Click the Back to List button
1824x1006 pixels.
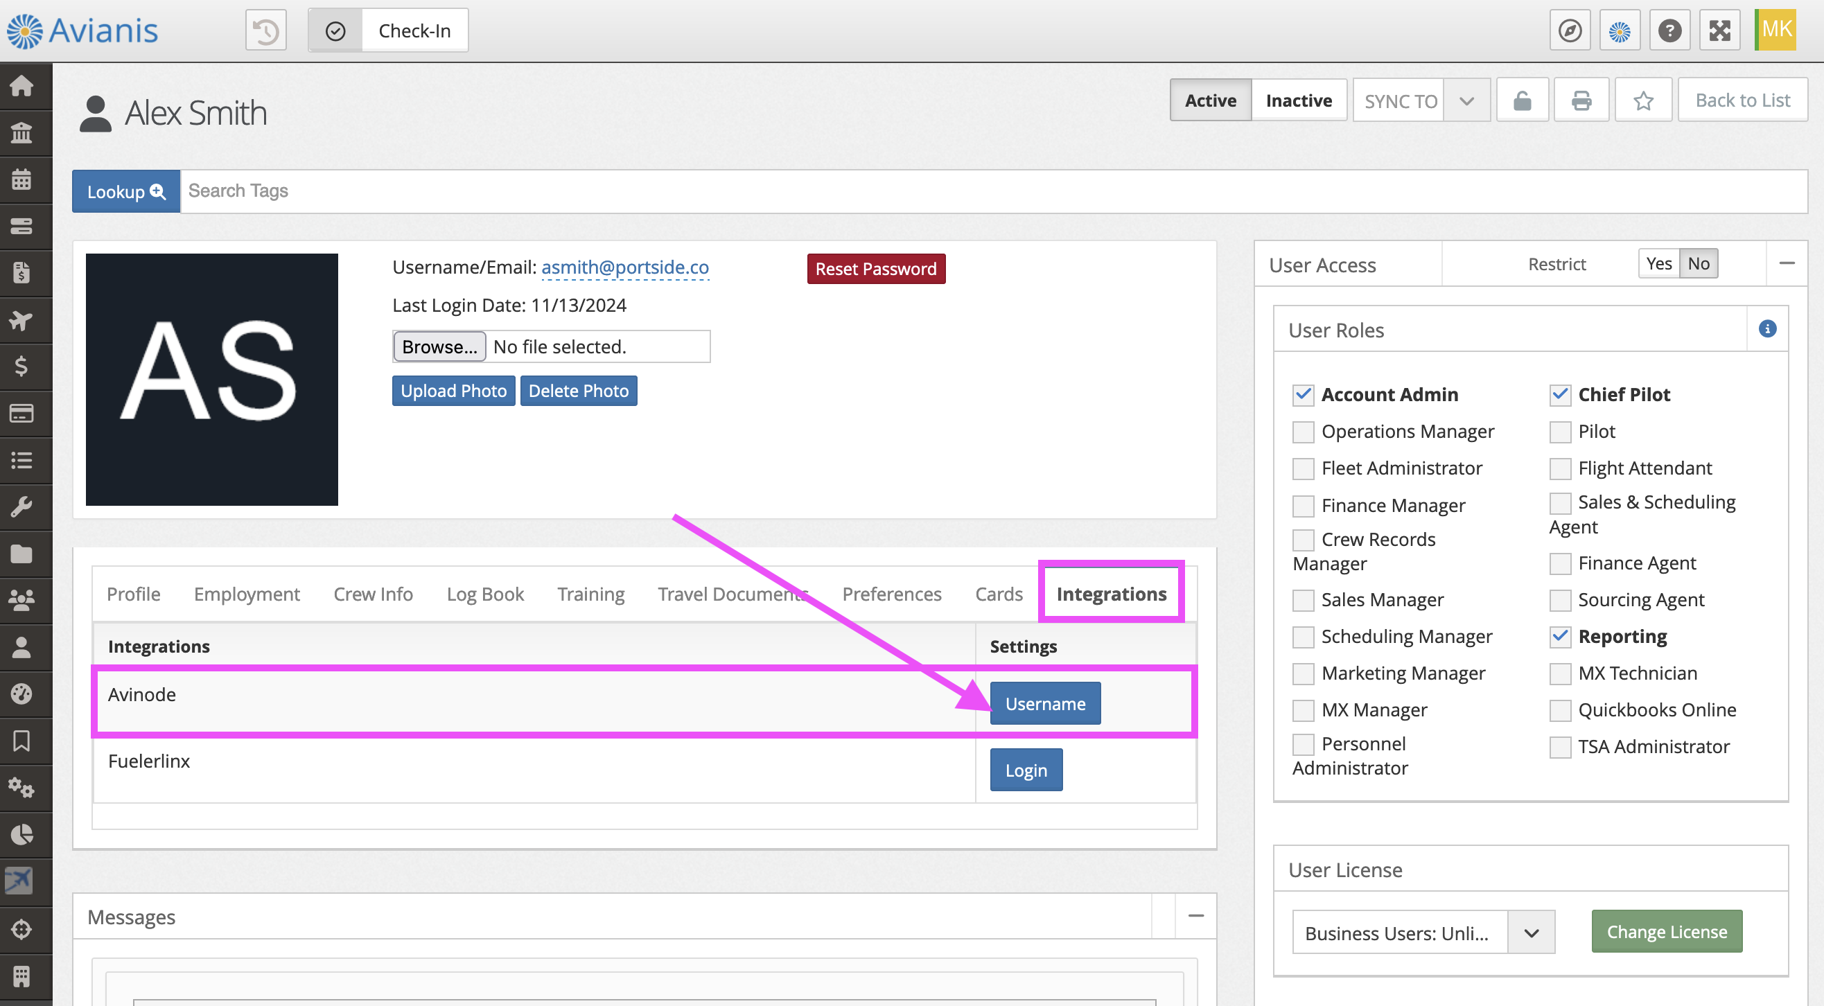(1742, 100)
